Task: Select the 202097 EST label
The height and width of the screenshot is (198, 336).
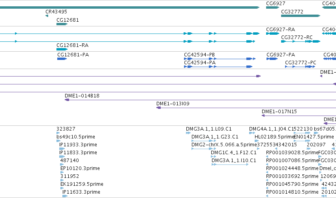Action: click(316, 145)
